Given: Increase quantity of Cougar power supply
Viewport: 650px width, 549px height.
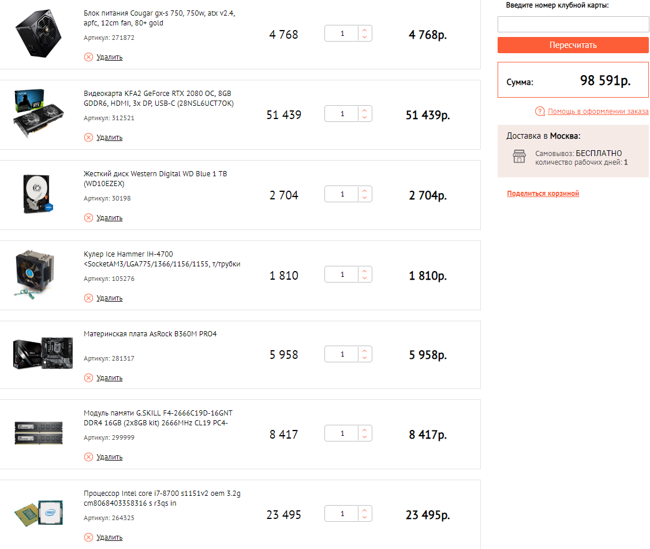Looking at the screenshot, I should coord(364,29).
